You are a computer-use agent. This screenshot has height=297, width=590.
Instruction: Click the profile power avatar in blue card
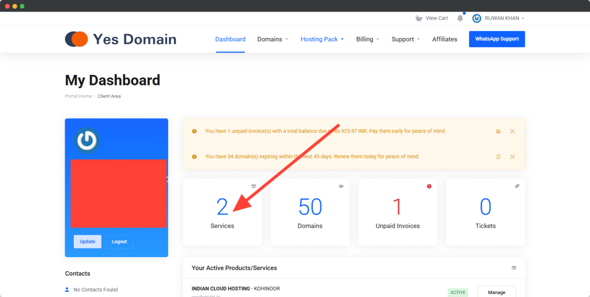[86, 140]
